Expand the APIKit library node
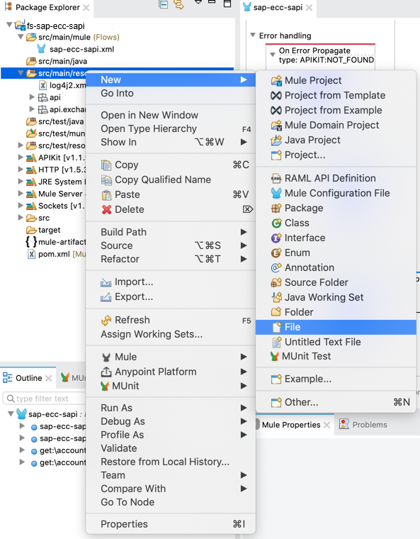Screen dimensions: 420x539 (21, 157)
